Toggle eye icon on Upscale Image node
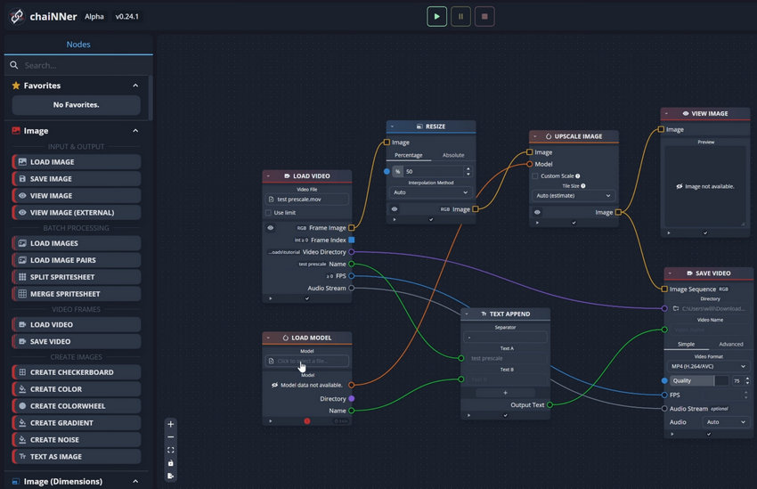 pos(537,212)
